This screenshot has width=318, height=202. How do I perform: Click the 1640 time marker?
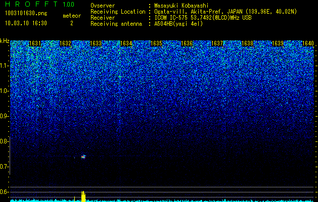308,43
